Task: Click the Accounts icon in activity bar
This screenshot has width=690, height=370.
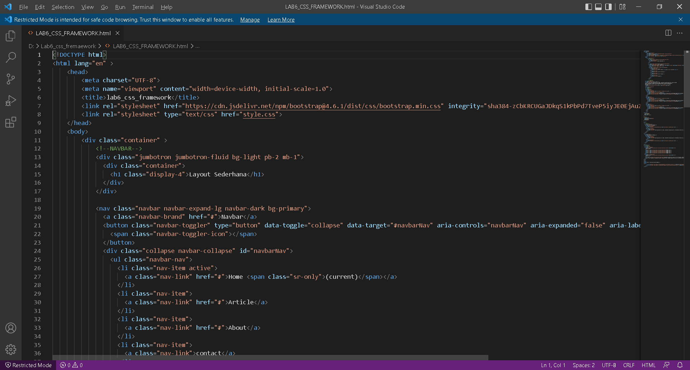Action: [x=11, y=328]
